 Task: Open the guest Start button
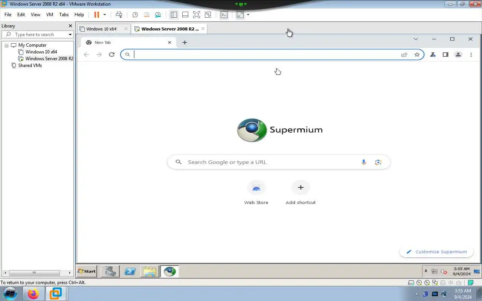click(87, 271)
